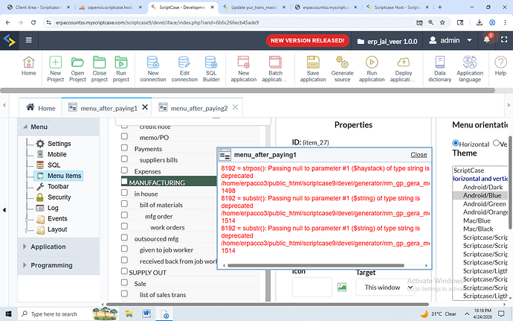Expand the Programming section in sidebar

point(51,265)
